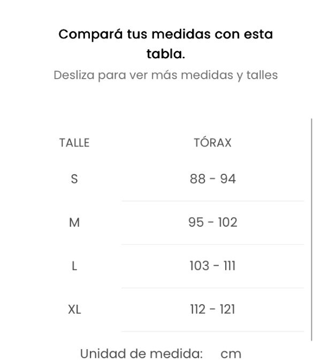Screen dimensions: 321x362
Task: Click the divider line below the L row
Action: click(213, 288)
